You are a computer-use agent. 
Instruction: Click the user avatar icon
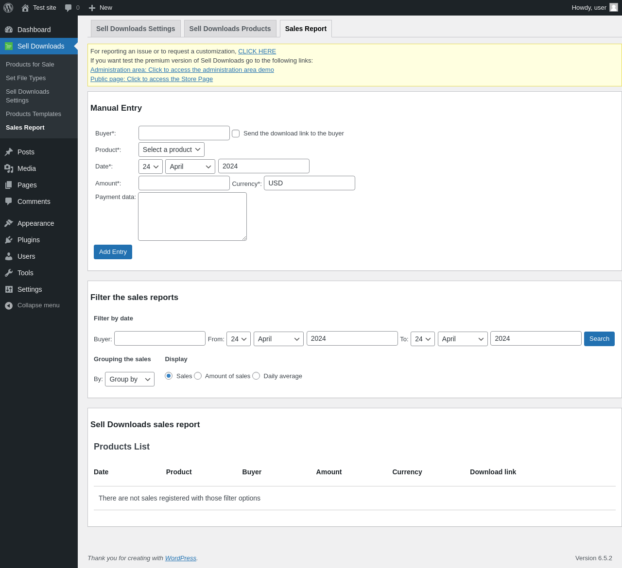614,7
